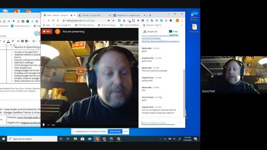Viewport: 267px width, 150px height.
Task: Open the People tab in Meet
Action: click(x=150, y=32)
